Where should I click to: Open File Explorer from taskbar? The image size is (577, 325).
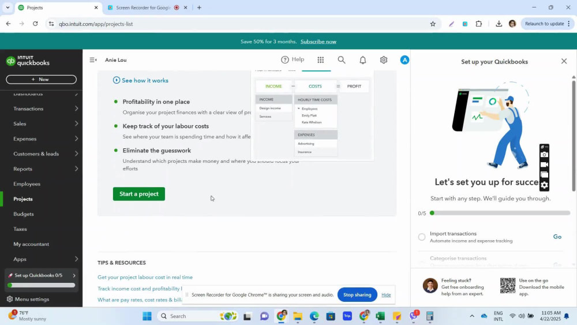297,316
